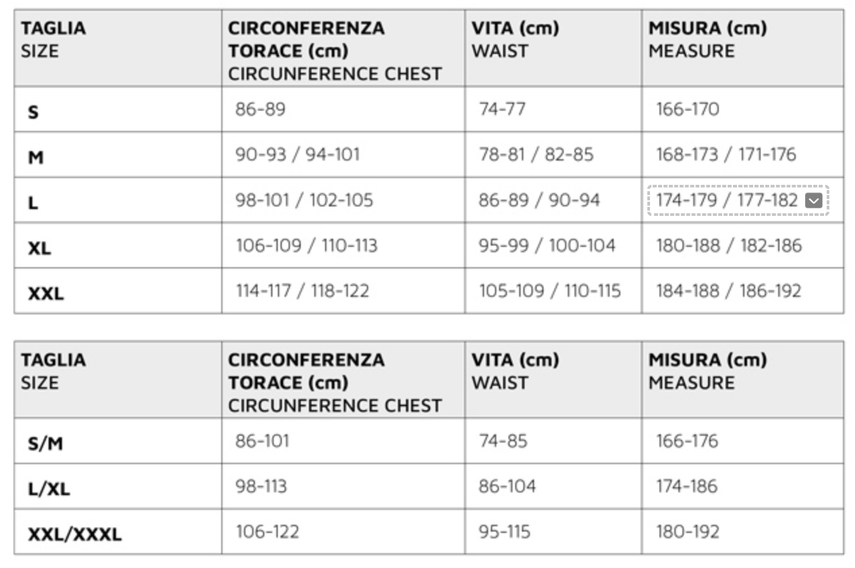Click waist value 86-104
Image resolution: width=855 pixels, height=568 pixels.
[507, 486]
